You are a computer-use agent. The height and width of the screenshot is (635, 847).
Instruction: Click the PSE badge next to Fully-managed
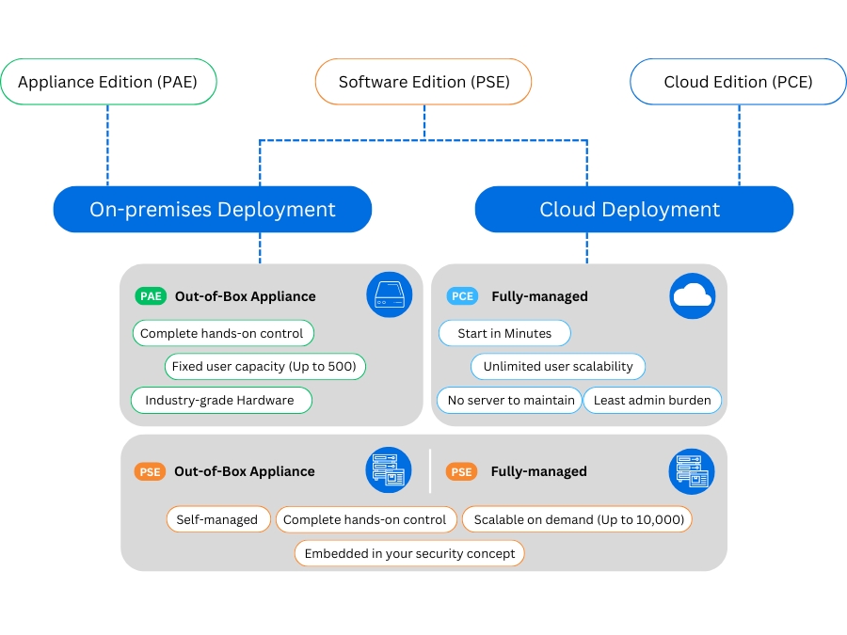[x=461, y=470]
